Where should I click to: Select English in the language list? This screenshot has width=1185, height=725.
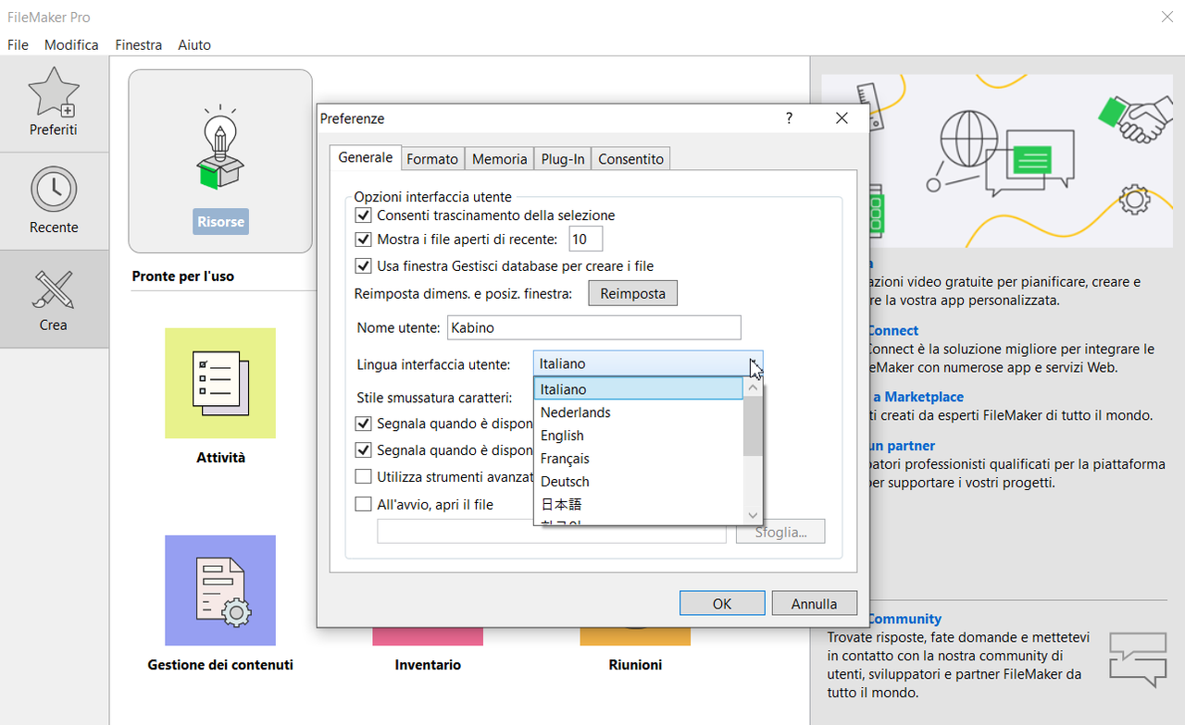click(639, 436)
